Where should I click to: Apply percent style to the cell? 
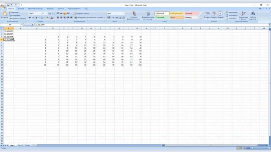[x=113, y=18]
